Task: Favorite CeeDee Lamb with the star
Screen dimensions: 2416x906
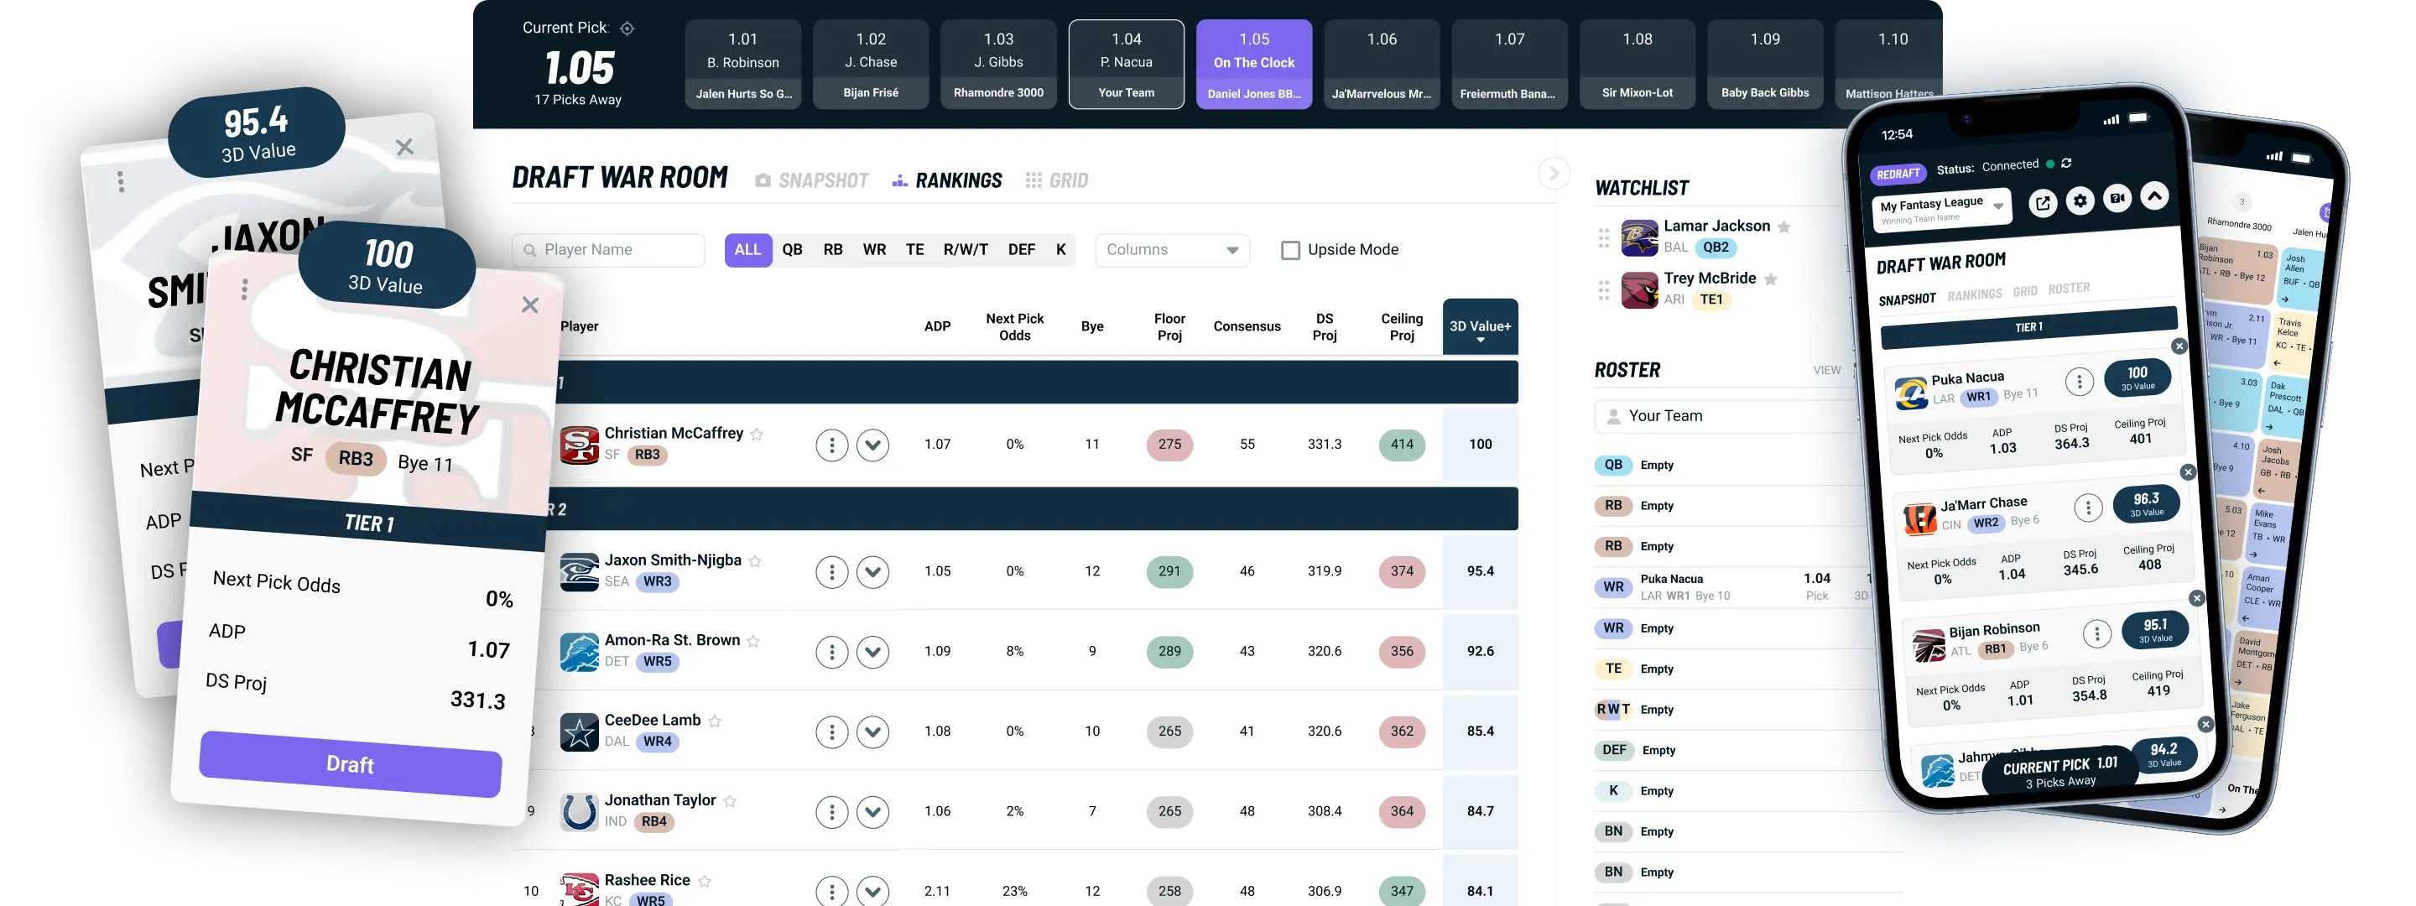Action: pyautogui.click(x=715, y=721)
